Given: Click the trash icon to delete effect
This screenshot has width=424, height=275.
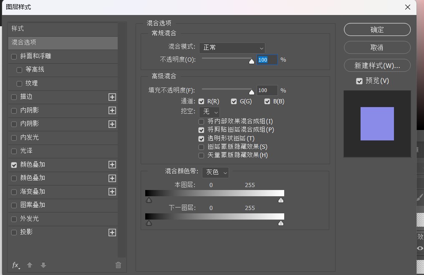Looking at the screenshot, I should coord(118,265).
